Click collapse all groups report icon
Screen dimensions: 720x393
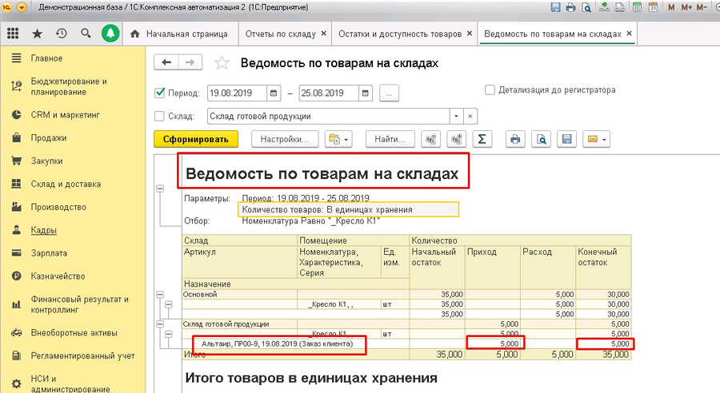430,140
